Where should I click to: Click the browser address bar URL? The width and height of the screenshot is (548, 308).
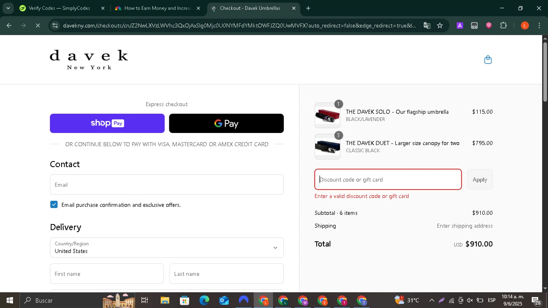(x=239, y=26)
